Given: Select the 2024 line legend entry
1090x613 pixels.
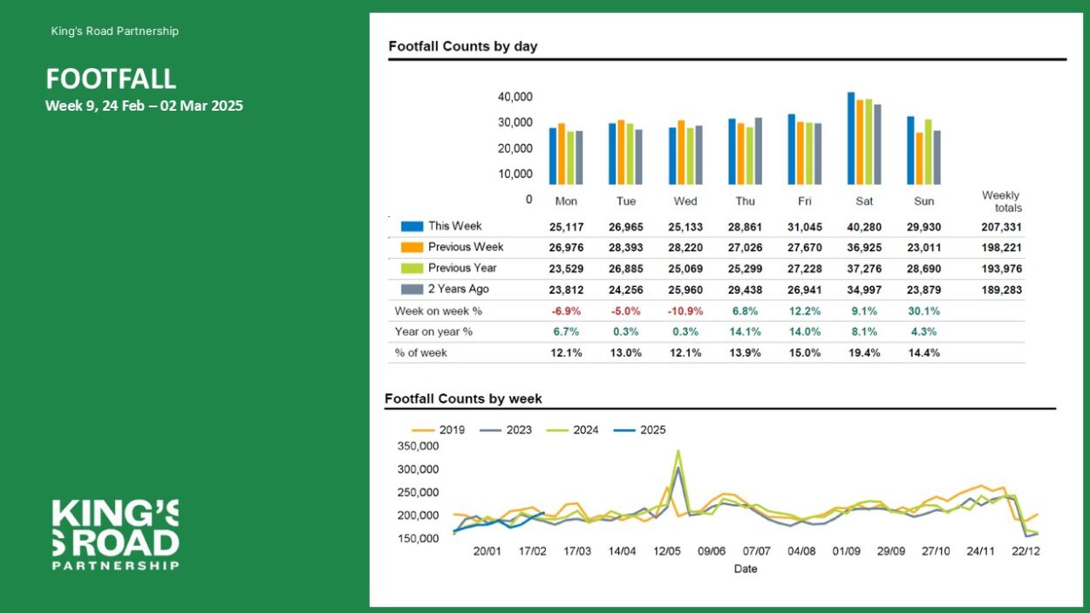Looking at the screenshot, I should pyautogui.click(x=571, y=430).
